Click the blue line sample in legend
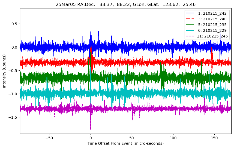This screenshot has width=234, height=148. pyautogui.click(x=190, y=13)
